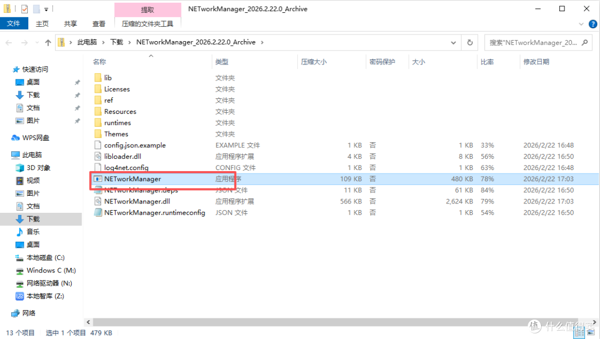Viewport: 600px width, 339px height.
Task: Select the lib folder icon
Action: (98, 78)
